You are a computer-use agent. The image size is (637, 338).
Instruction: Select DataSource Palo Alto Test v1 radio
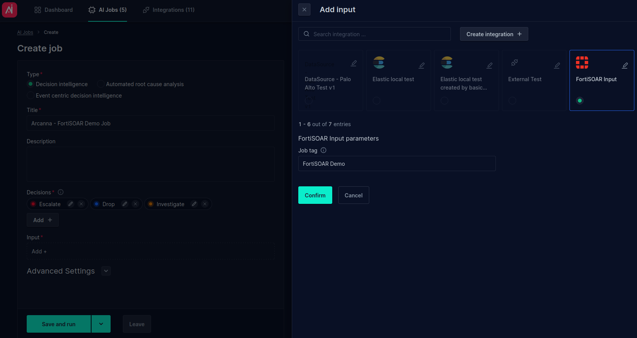point(309,100)
